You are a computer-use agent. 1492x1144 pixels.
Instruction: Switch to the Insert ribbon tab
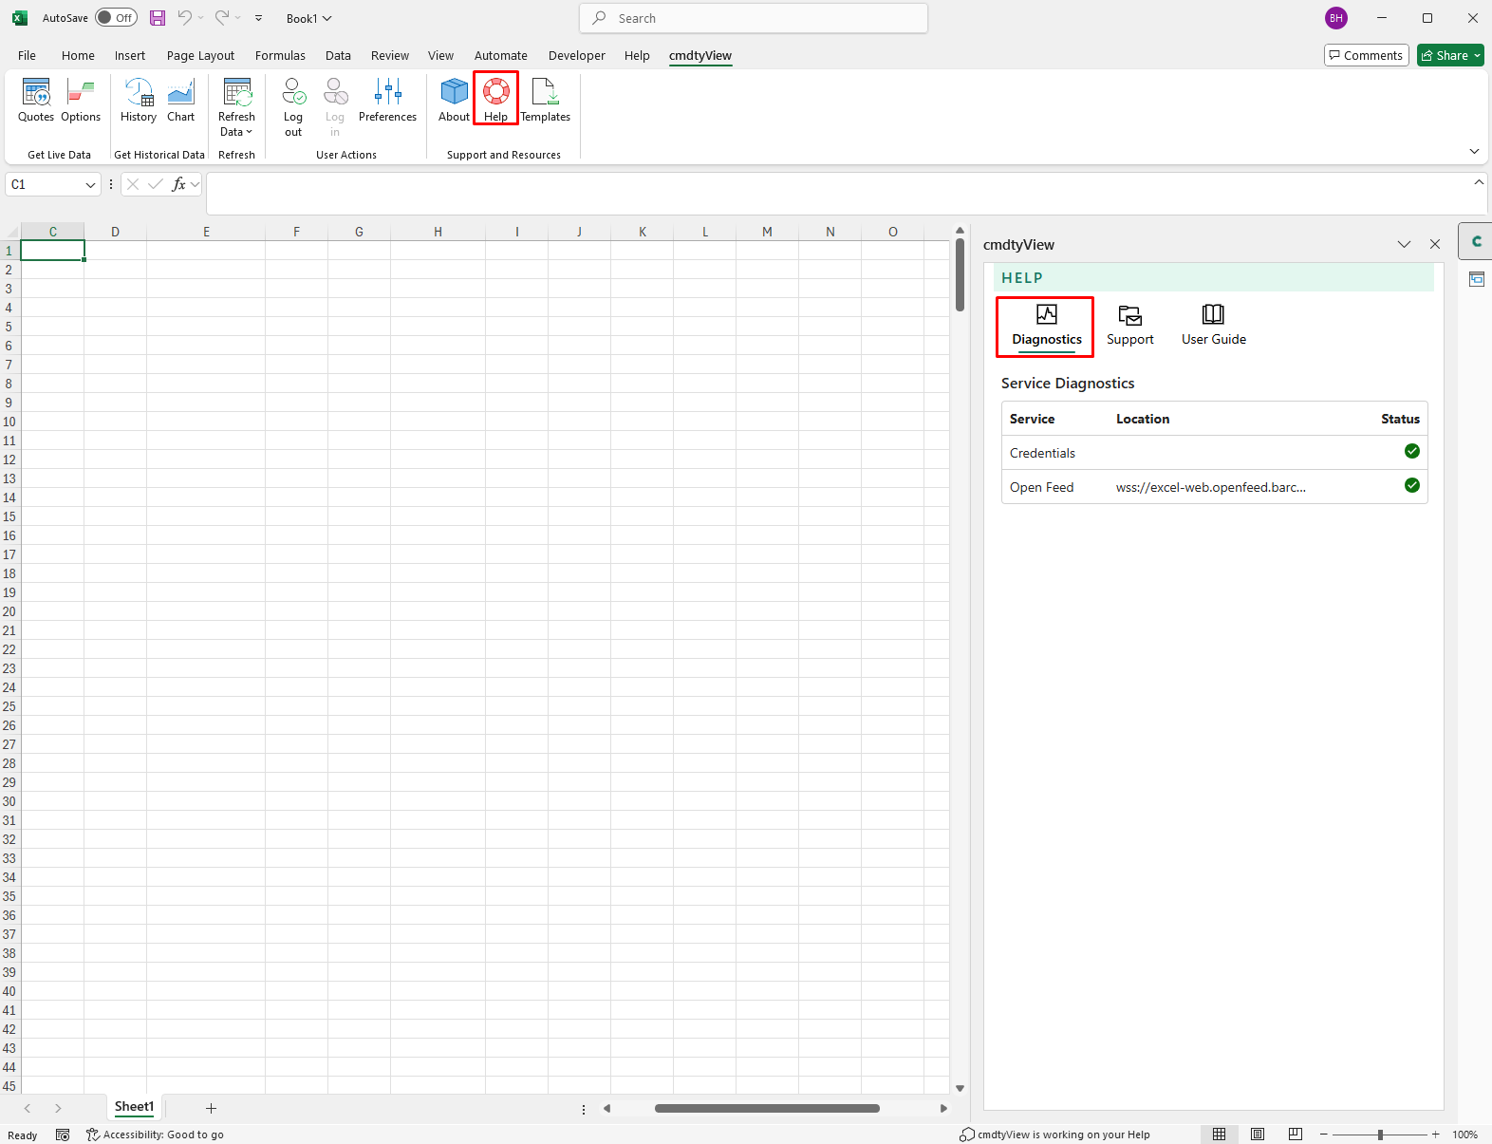pyautogui.click(x=130, y=55)
